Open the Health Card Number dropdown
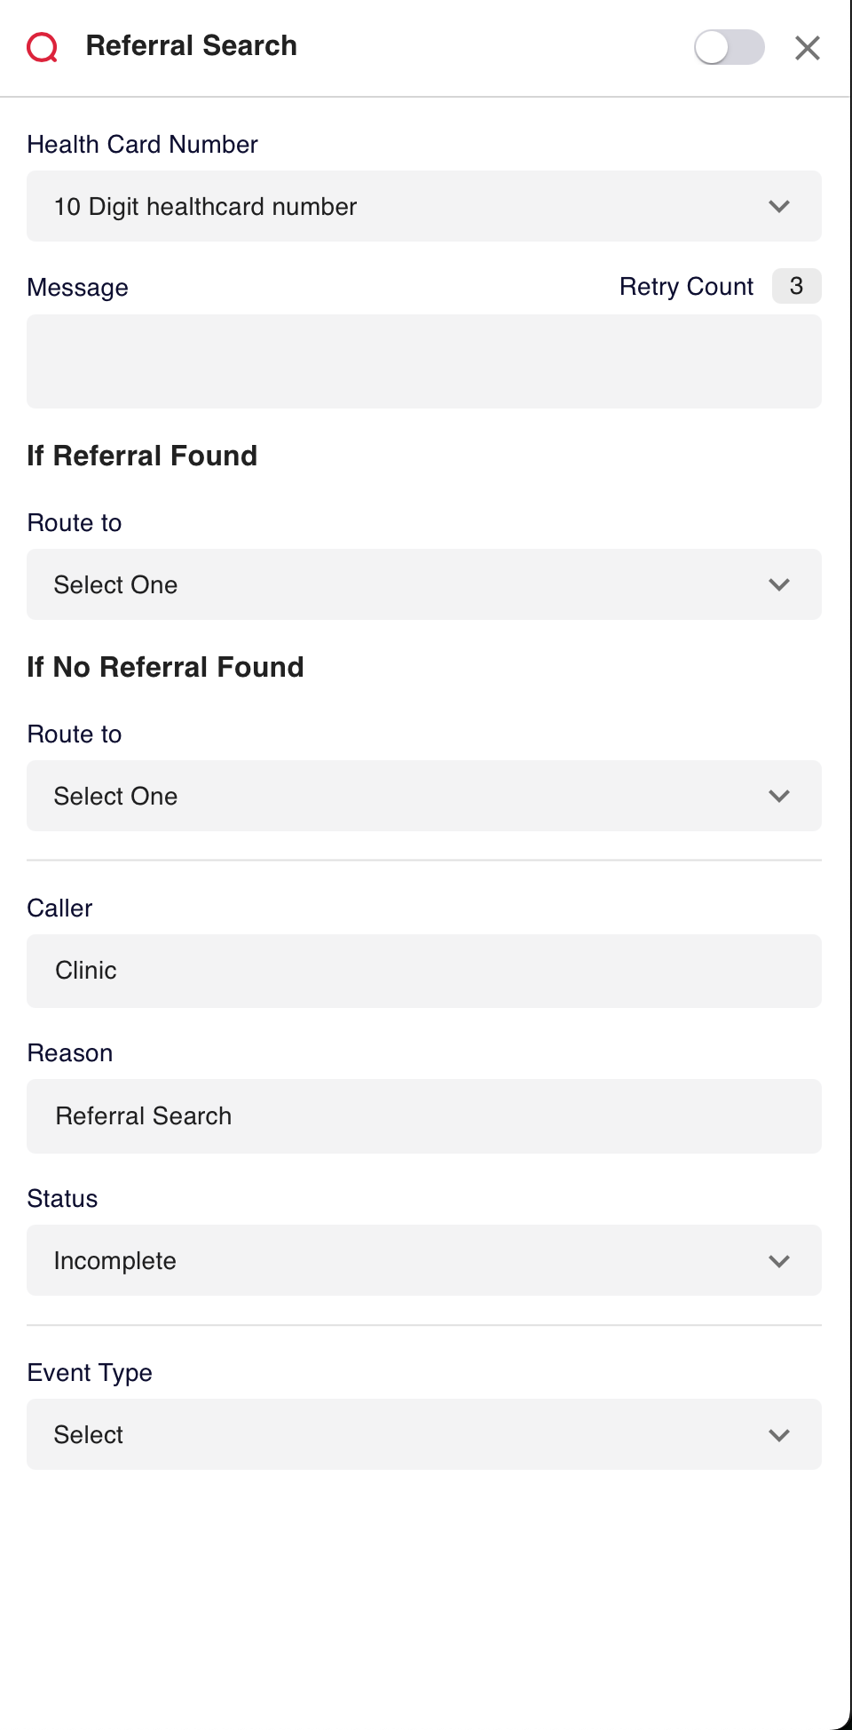The width and height of the screenshot is (852, 1730). 424,206
